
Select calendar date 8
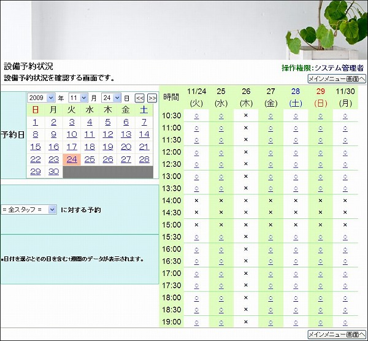(x=36, y=134)
